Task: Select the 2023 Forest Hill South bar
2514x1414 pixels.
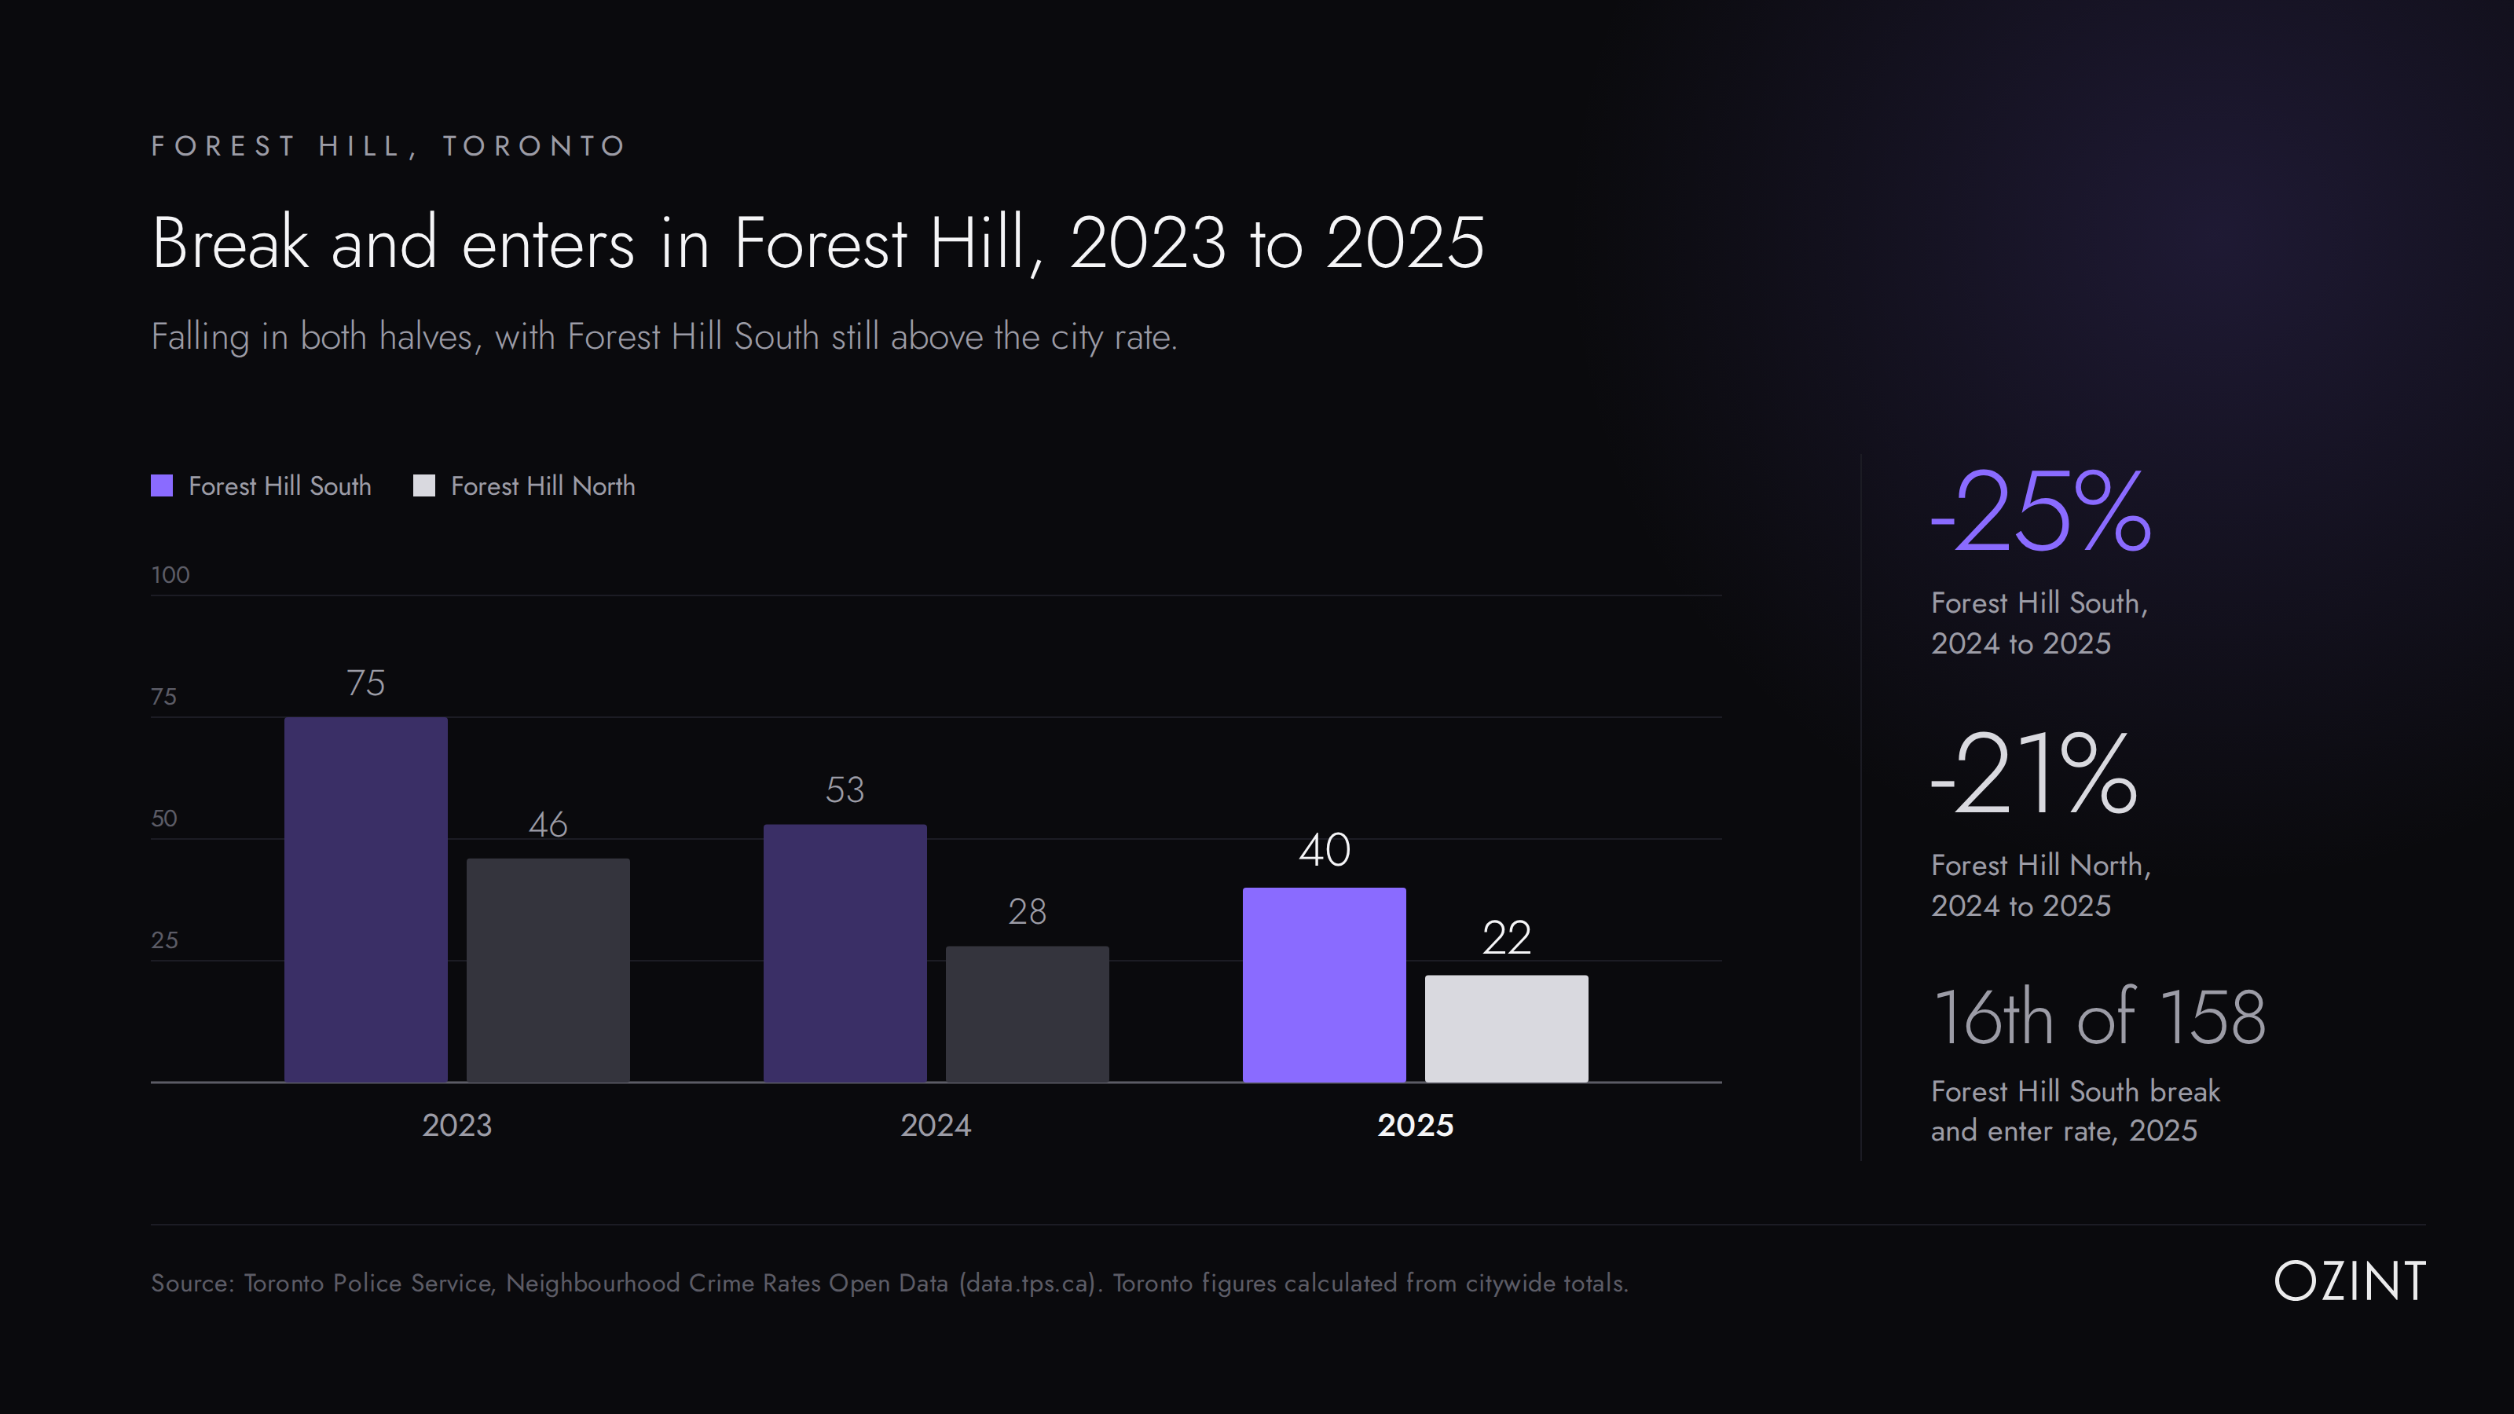Action: pos(366,899)
